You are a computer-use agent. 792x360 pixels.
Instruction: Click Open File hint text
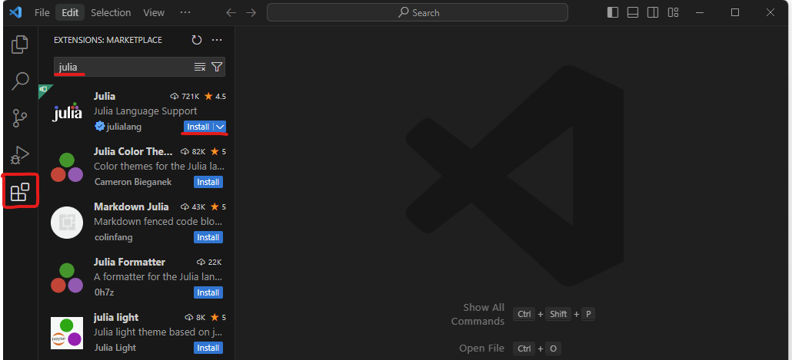(x=482, y=348)
